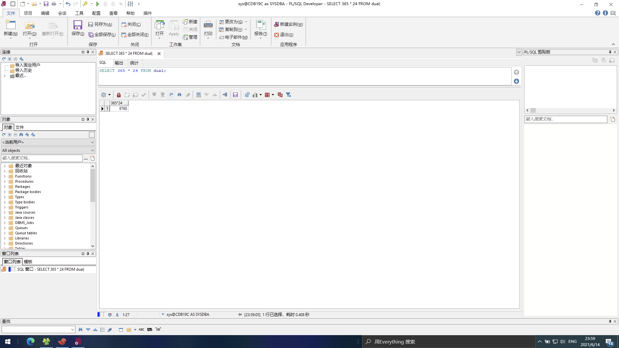Click the refresh icon in the Connections panel
The height and width of the screenshot is (348, 619).
click(x=4, y=59)
